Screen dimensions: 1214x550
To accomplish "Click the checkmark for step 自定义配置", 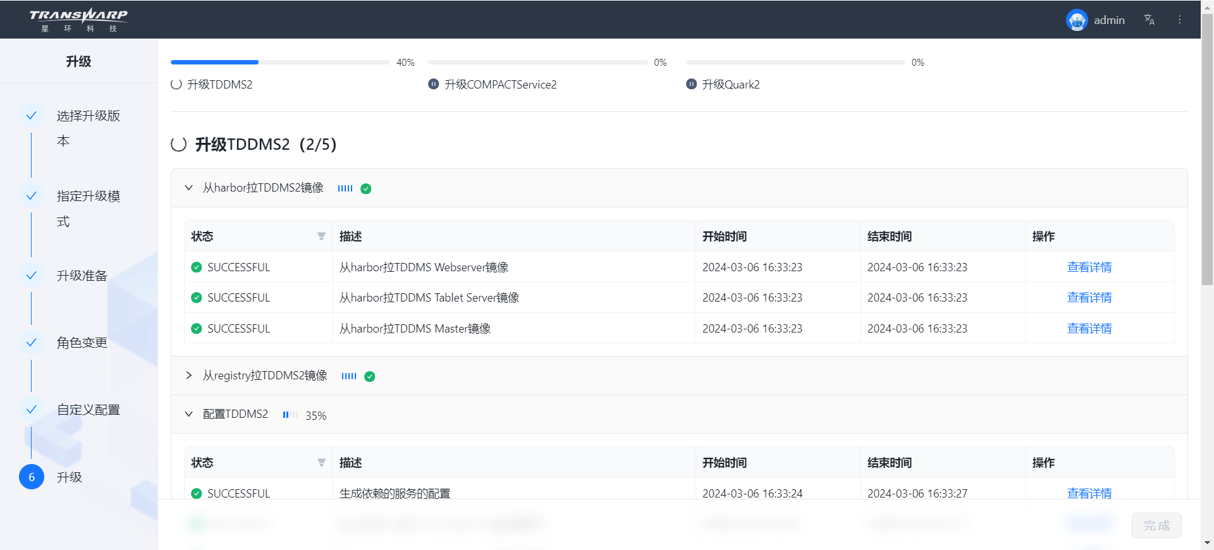I will pos(31,410).
